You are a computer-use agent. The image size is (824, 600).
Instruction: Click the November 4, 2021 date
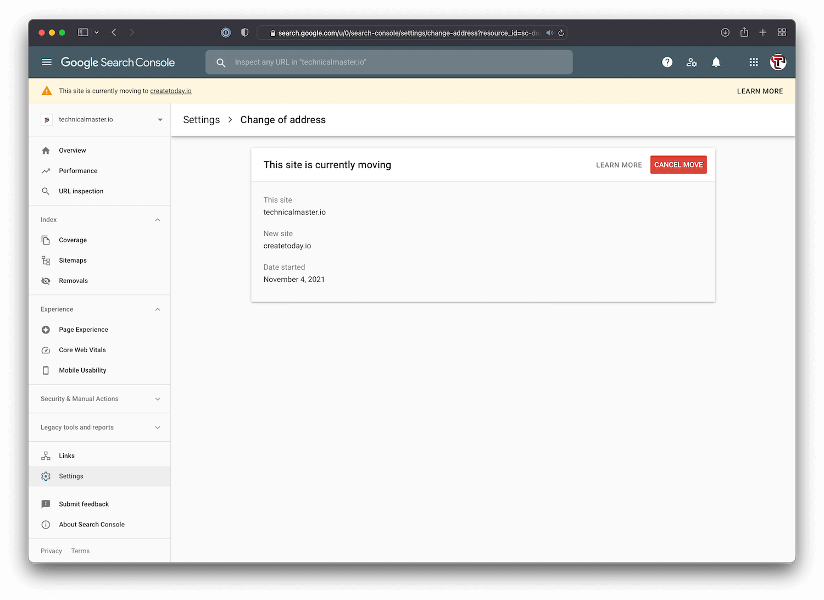(294, 280)
